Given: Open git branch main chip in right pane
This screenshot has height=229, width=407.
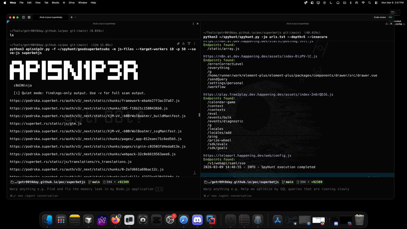Looking at the screenshot, I should 288,182.
